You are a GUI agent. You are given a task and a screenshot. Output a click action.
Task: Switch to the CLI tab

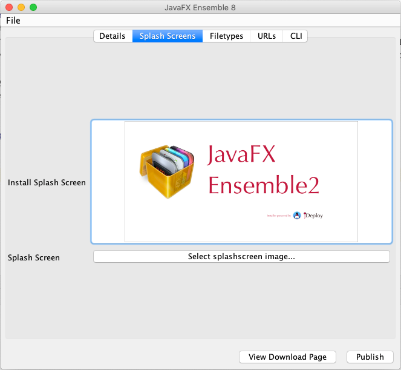click(x=295, y=36)
